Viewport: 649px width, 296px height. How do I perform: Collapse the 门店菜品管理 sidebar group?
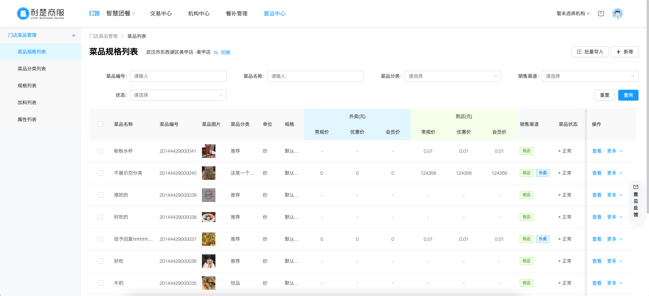(x=41, y=35)
